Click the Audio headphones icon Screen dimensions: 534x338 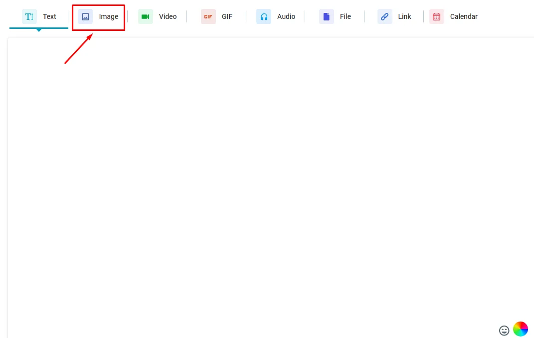click(x=264, y=16)
